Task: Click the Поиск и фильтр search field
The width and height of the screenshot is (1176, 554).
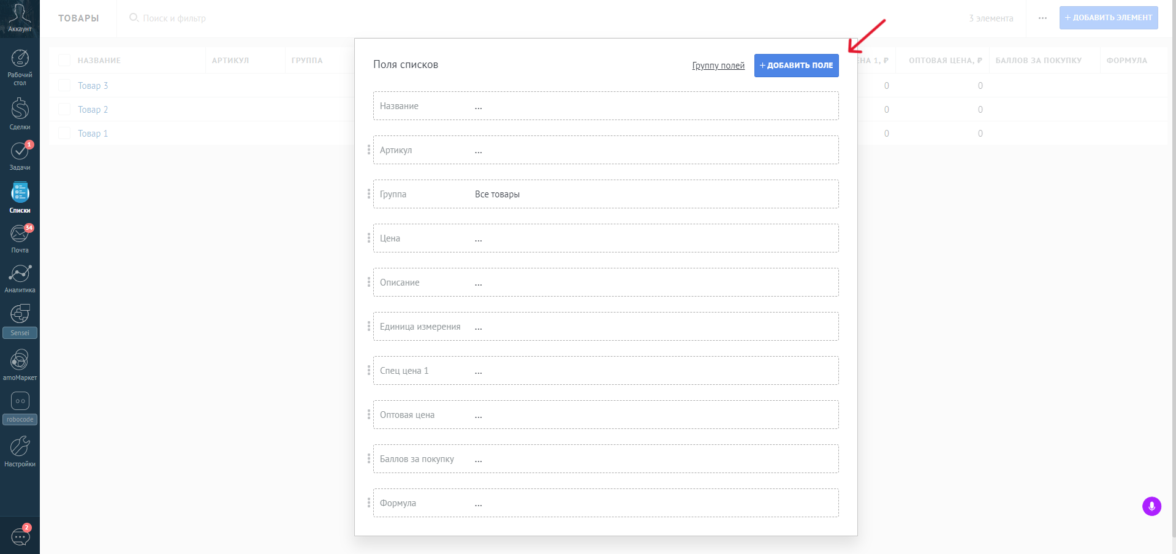Action: (x=174, y=18)
